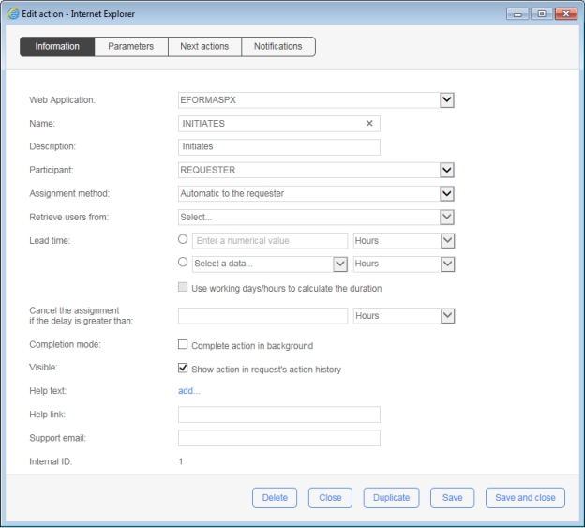Select the numerical value lead time radio button
Image resolution: width=585 pixels, height=528 pixels.
tap(184, 241)
